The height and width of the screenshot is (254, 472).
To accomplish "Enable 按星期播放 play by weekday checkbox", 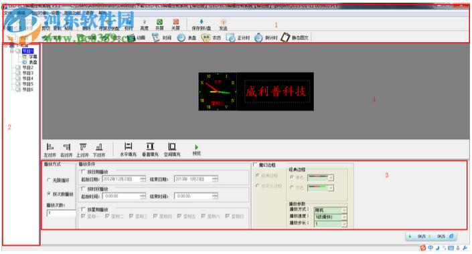I will (83, 209).
